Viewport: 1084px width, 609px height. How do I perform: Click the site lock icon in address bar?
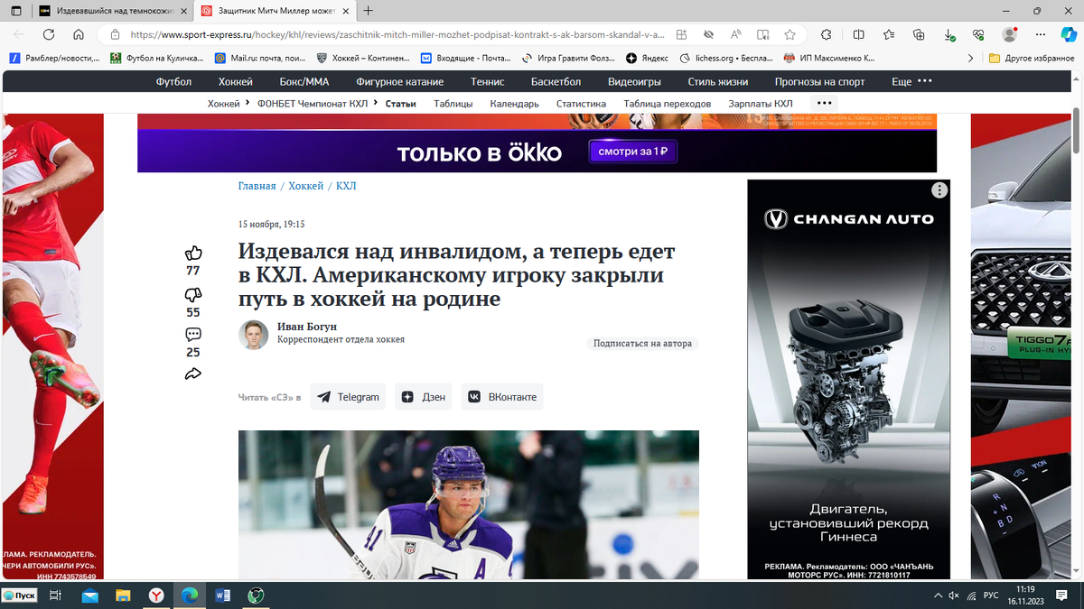pyautogui.click(x=115, y=34)
